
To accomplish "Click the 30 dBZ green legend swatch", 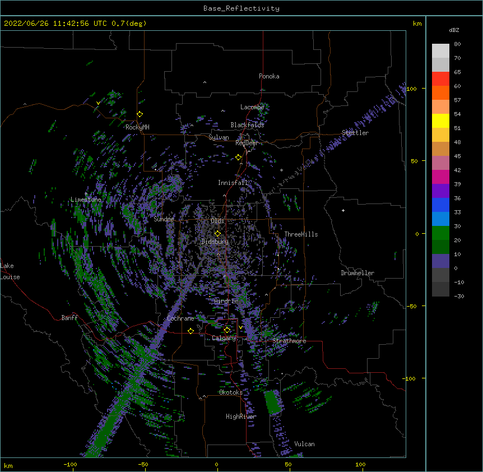I will click(x=440, y=233).
